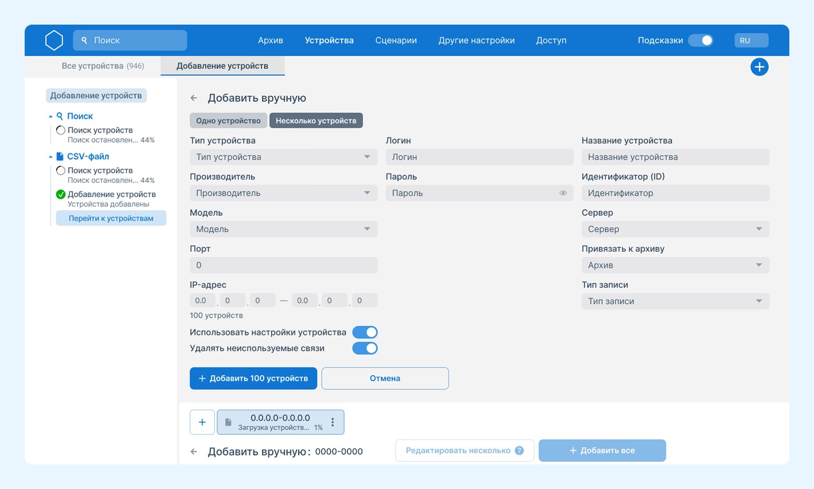Open the Сценарии menu
The image size is (814, 489).
click(396, 40)
